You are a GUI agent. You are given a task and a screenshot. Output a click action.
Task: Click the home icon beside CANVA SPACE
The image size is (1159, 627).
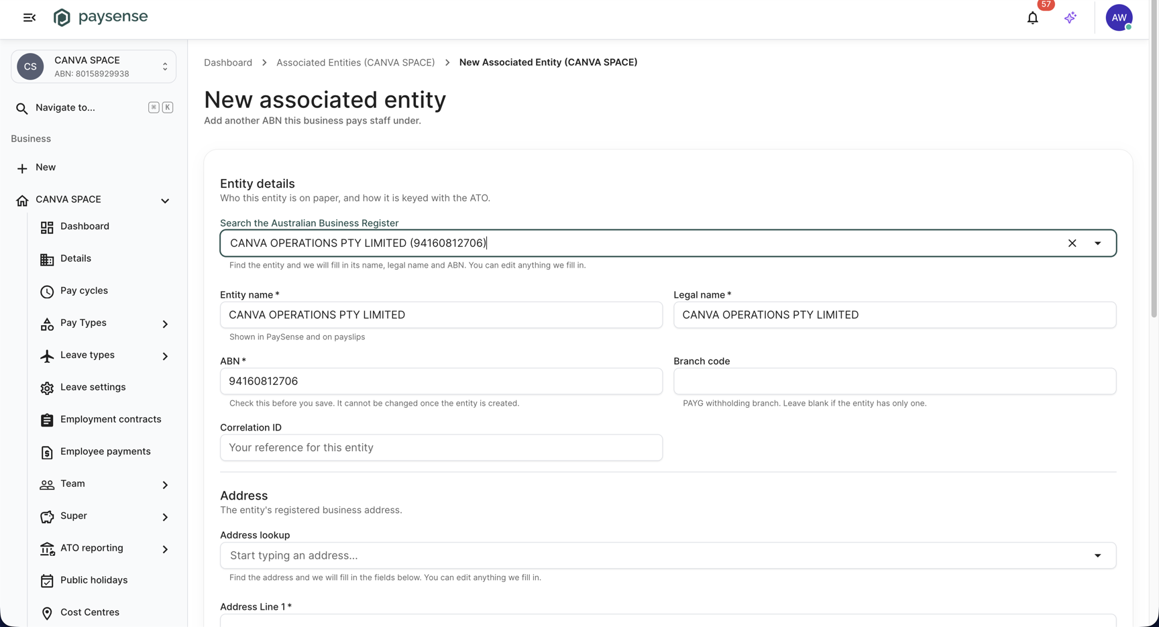point(22,200)
